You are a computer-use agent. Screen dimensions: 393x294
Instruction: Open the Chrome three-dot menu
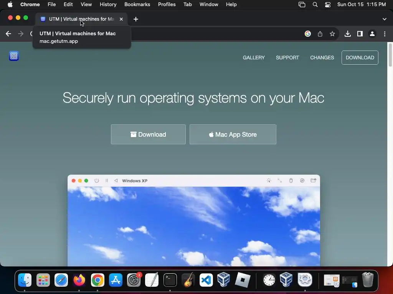pos(385,34)
